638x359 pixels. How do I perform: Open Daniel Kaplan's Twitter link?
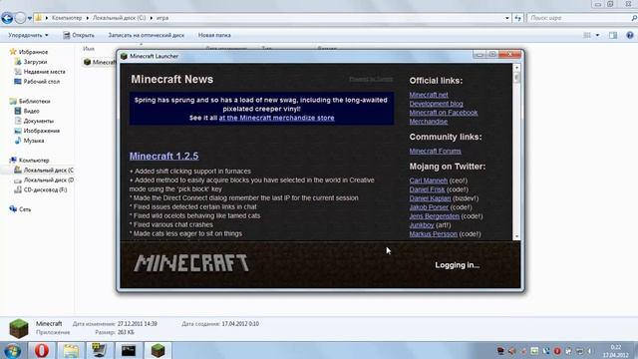click(x=430, y=198)
